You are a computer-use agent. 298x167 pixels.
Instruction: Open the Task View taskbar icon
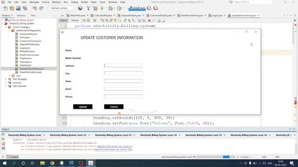tap(33, 163)
